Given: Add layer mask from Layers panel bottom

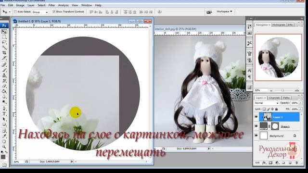Looking at the screenshot, I should point(270,162).
